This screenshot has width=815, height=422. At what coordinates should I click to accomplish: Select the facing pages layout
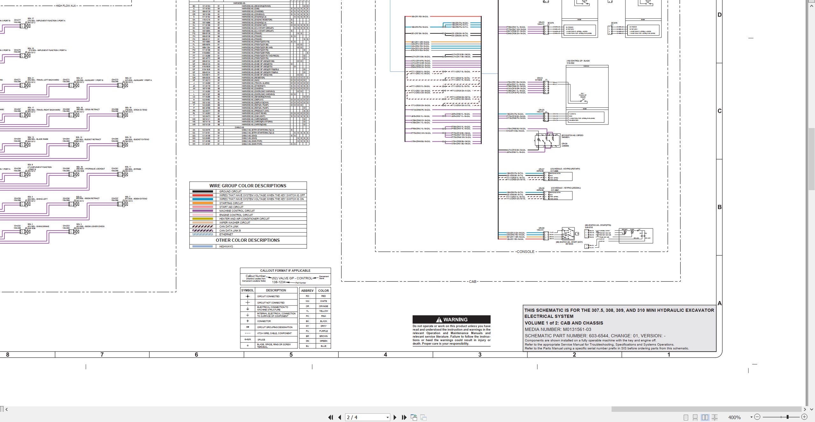click(x=705, y=417)
